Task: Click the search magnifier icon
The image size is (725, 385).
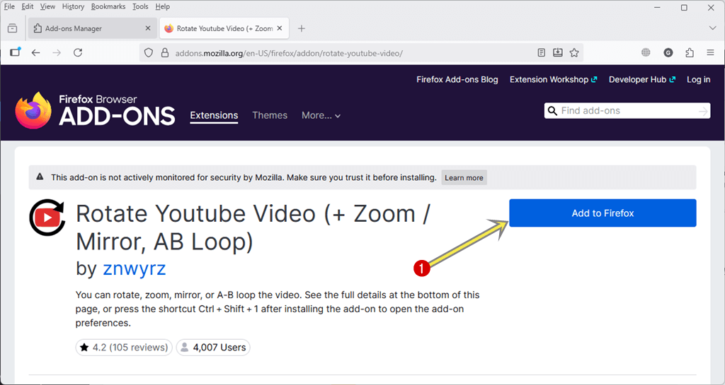Action: [x=552, y=111]
